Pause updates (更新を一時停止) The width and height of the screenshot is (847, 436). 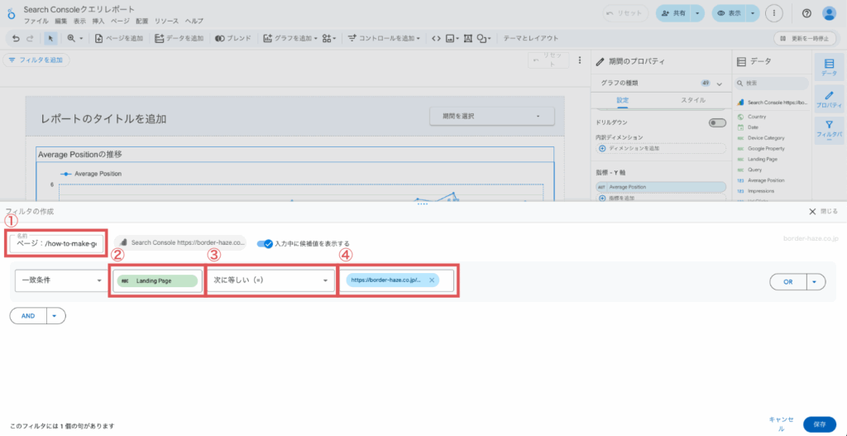click(805, 38)
